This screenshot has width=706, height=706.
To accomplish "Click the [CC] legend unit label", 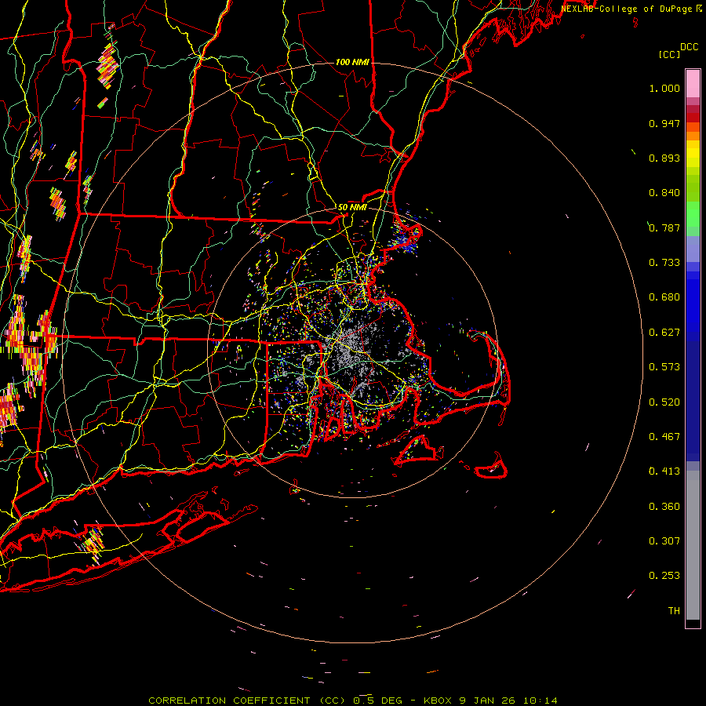I will [x=670, y=54].
